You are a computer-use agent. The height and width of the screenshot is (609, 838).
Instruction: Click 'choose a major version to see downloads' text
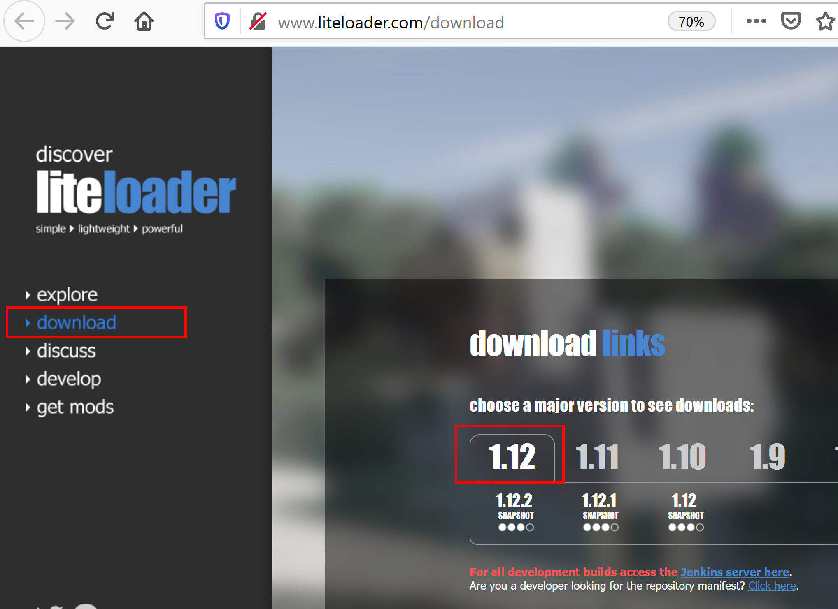coord(612,405)
